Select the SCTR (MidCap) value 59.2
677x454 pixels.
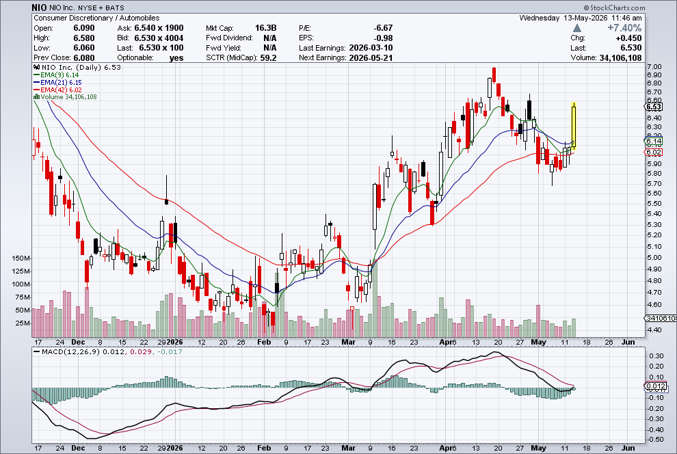268,58
